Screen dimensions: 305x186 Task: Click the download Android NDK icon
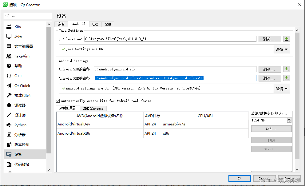point(287,78)
